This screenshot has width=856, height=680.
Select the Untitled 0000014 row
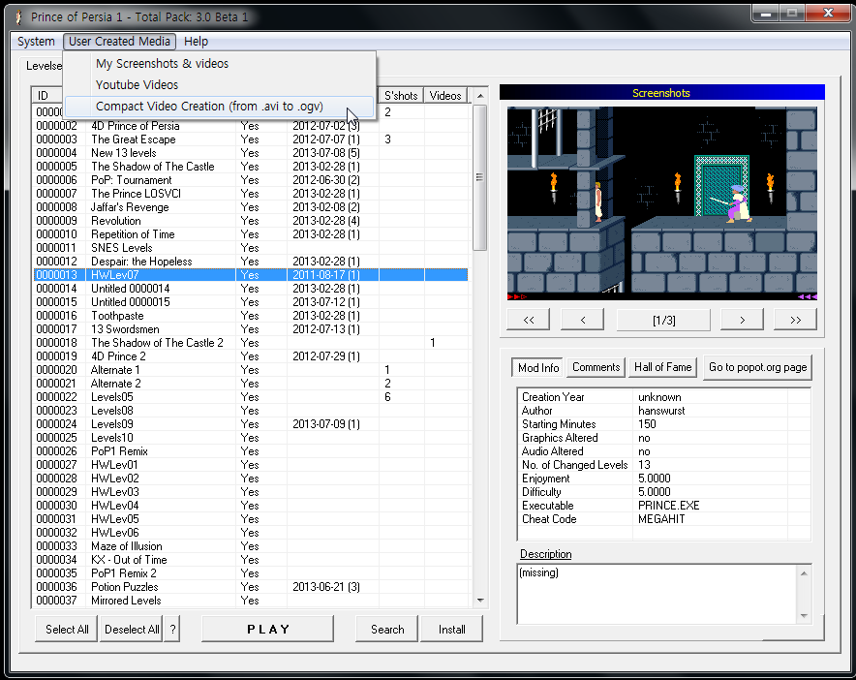251,289
